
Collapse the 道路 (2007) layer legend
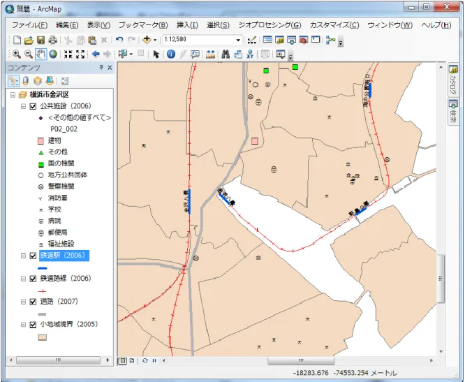[x=23, y=302]
